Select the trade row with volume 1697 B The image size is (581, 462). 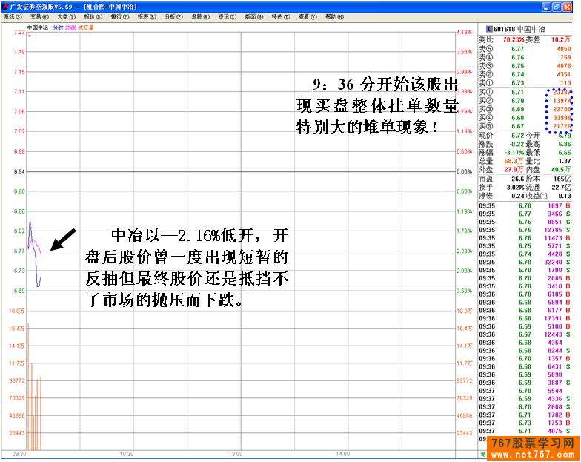(525, 206)
